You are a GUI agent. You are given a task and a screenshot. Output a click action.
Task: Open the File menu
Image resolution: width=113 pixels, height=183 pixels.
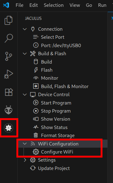point(20,5)
